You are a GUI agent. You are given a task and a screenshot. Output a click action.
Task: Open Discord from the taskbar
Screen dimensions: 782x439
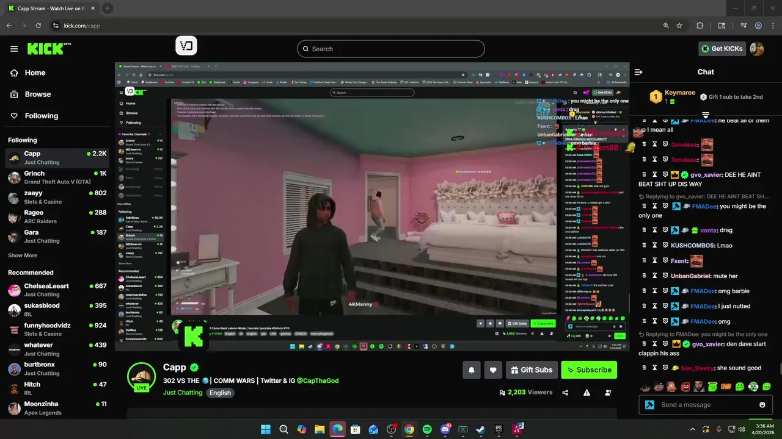[445, 429]
